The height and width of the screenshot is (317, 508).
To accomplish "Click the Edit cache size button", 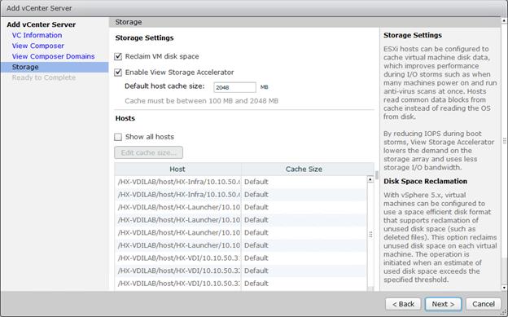I will point(148,152).
